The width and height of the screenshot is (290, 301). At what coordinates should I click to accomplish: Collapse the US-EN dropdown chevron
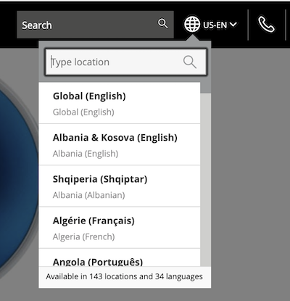coord(233,24)
